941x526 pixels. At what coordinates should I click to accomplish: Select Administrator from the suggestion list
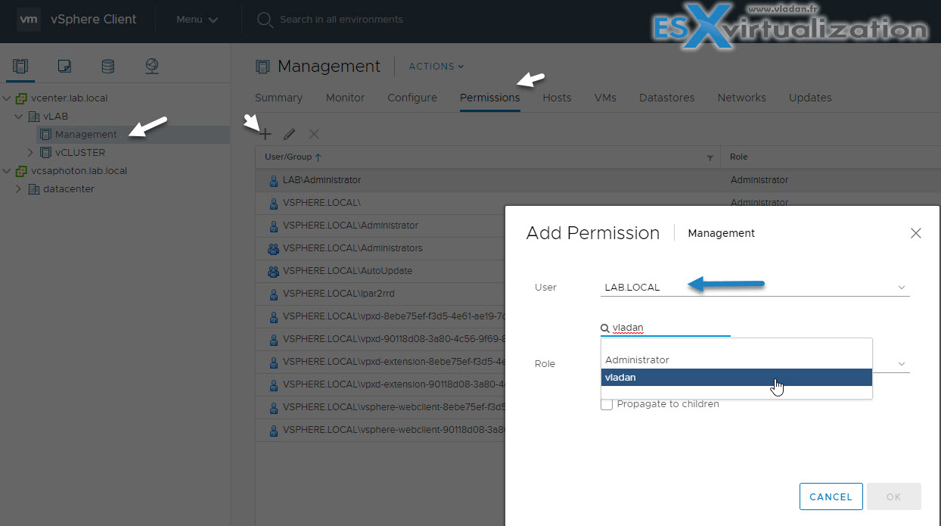tap(737, 360)
